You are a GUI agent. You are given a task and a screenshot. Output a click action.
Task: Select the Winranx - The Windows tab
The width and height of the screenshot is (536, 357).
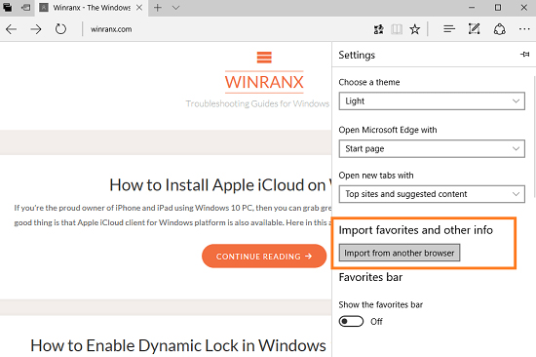(92, 8)
